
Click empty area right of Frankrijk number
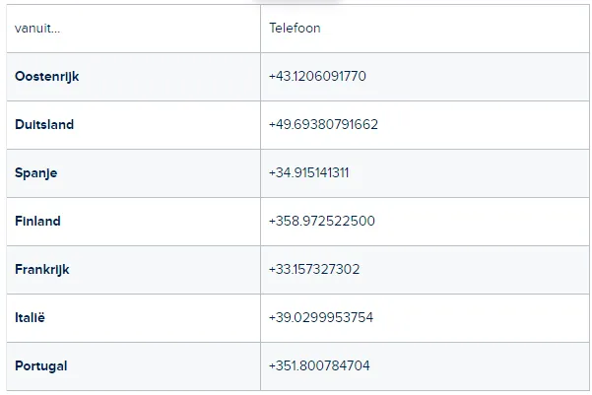(x=474, y=270)
